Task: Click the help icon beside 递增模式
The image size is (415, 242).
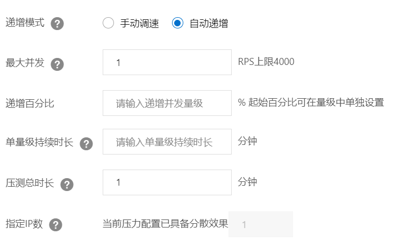Action: 57,24
